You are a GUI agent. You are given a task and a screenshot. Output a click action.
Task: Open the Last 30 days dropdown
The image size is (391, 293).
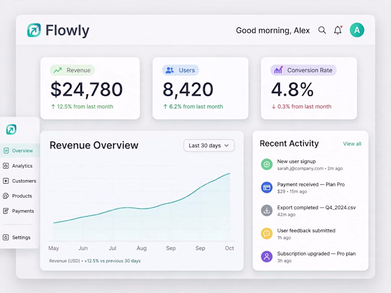(x=209, y=146)
